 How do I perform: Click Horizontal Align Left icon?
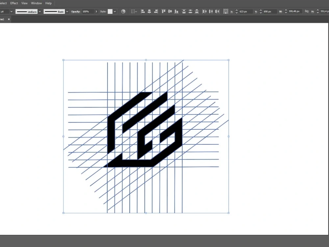click(x=143, y=12)
